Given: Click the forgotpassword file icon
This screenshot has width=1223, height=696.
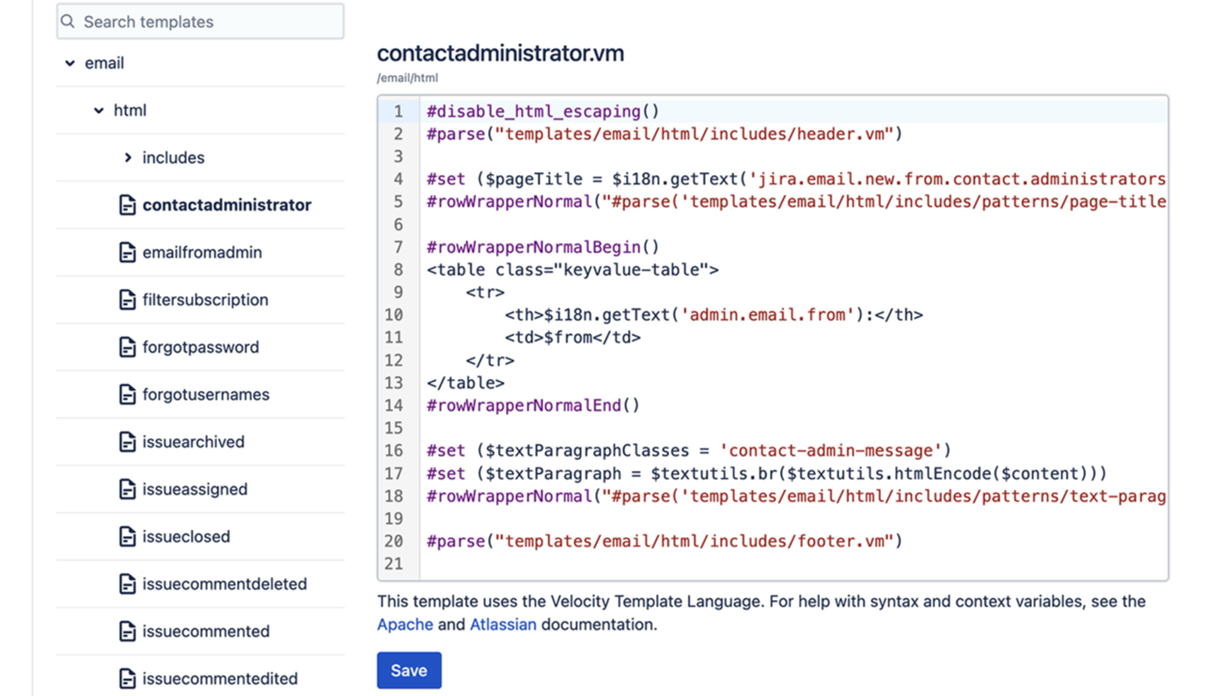Looking at the screenshot, I should pos(128,347).
